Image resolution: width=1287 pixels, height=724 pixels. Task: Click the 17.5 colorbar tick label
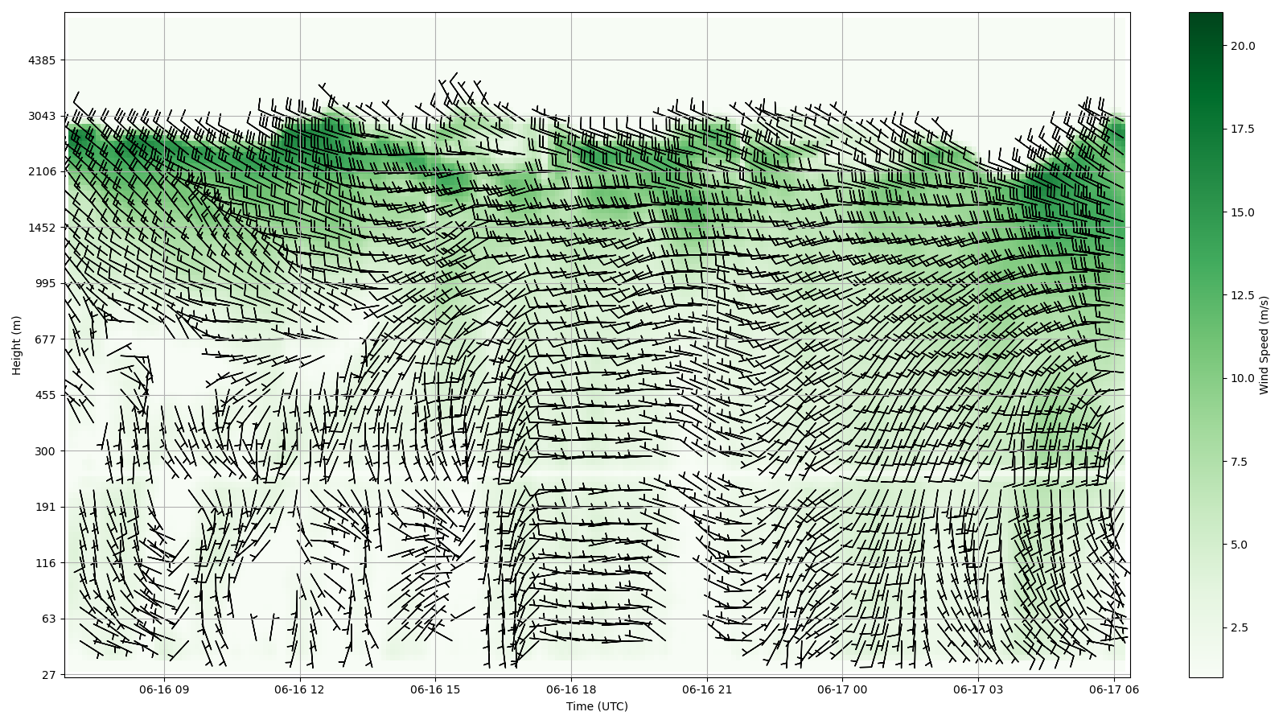tap(1242, 130)
